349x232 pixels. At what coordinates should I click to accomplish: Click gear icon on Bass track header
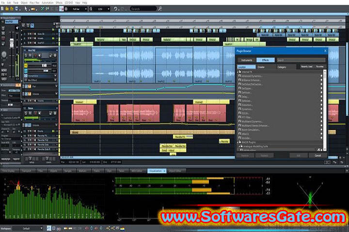tap(55, 113)
